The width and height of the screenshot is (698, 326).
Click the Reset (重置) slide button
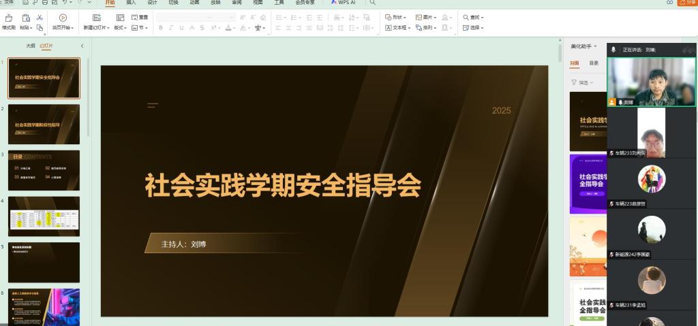[x=140, y=17]
